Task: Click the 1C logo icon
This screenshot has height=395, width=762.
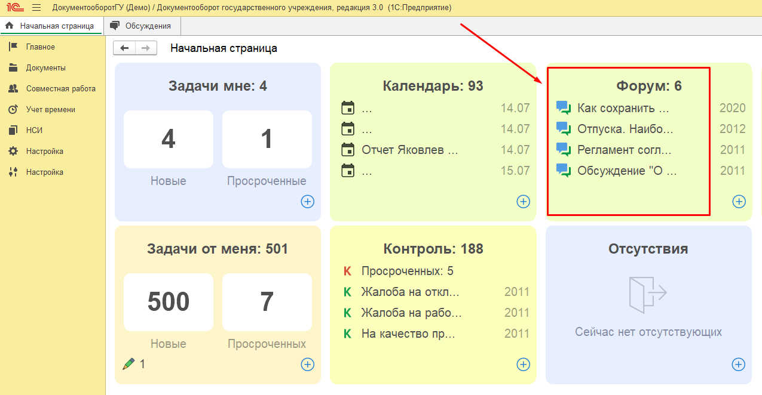Action: [x=15, y=8]
